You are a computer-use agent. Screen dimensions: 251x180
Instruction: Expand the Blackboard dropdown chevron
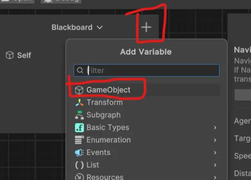pos(100,28)
